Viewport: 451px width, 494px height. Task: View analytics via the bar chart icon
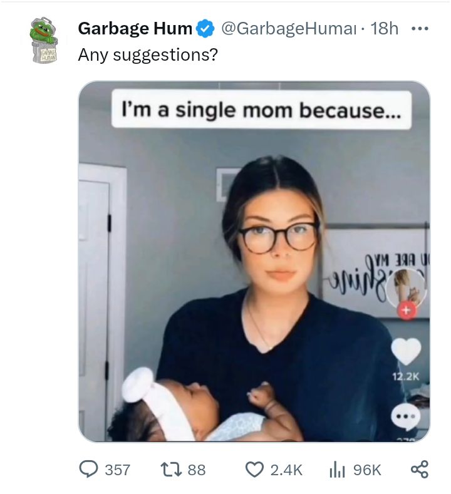(x=337, y=469)
